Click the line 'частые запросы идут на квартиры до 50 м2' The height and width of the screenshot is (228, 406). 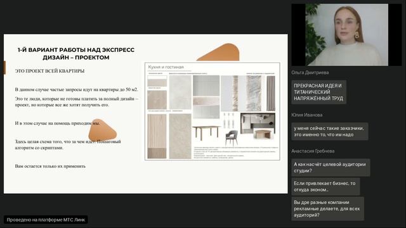point(77,90)
